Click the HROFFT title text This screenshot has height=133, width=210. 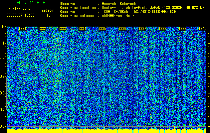34,3
